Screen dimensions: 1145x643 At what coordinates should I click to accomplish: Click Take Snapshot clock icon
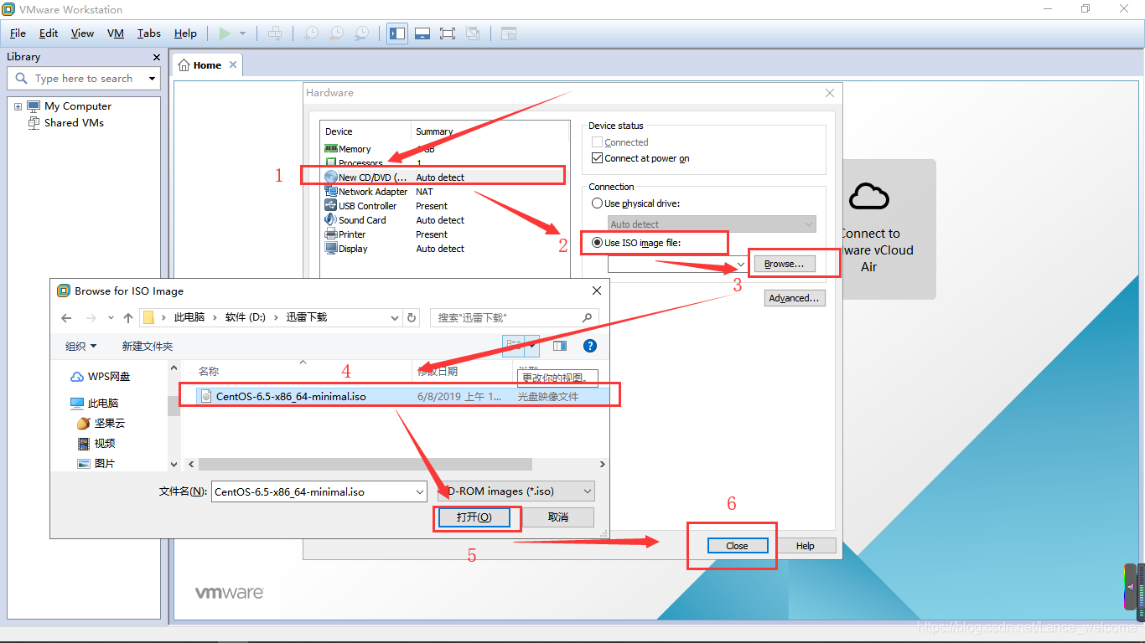pos(311,33)
